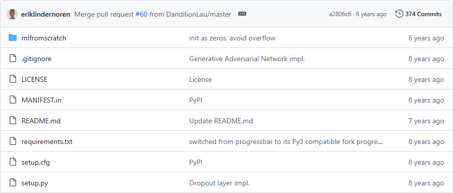Click the setup.py file icon
453x193 pixels.
13,183
